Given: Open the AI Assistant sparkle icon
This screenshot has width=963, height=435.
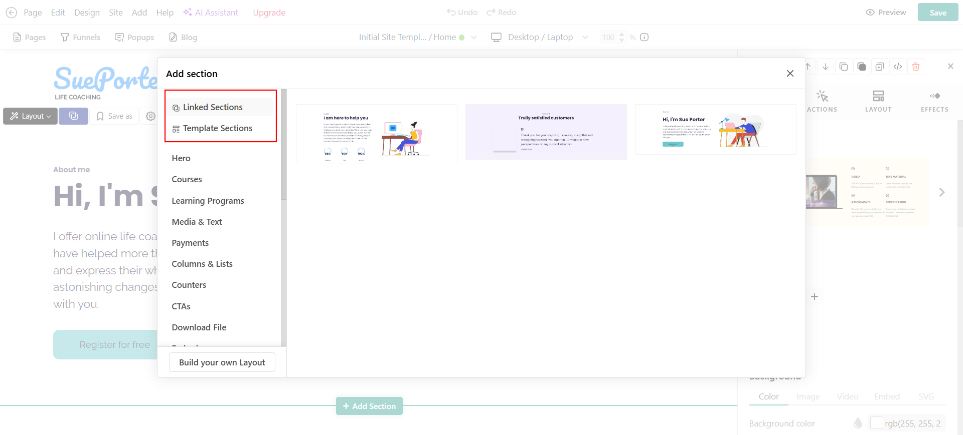Looking at the screenshot, I should 188,12.
